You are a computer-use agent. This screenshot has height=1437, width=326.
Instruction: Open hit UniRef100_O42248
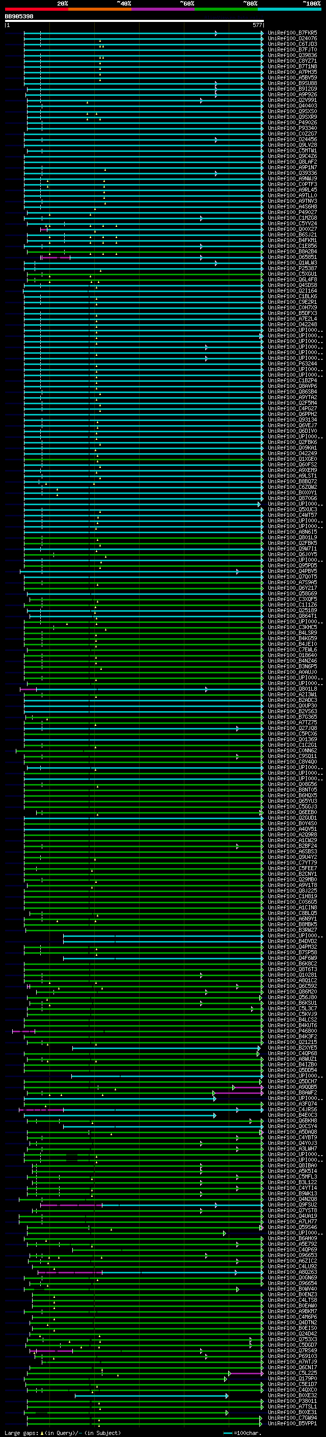(292, 325)
